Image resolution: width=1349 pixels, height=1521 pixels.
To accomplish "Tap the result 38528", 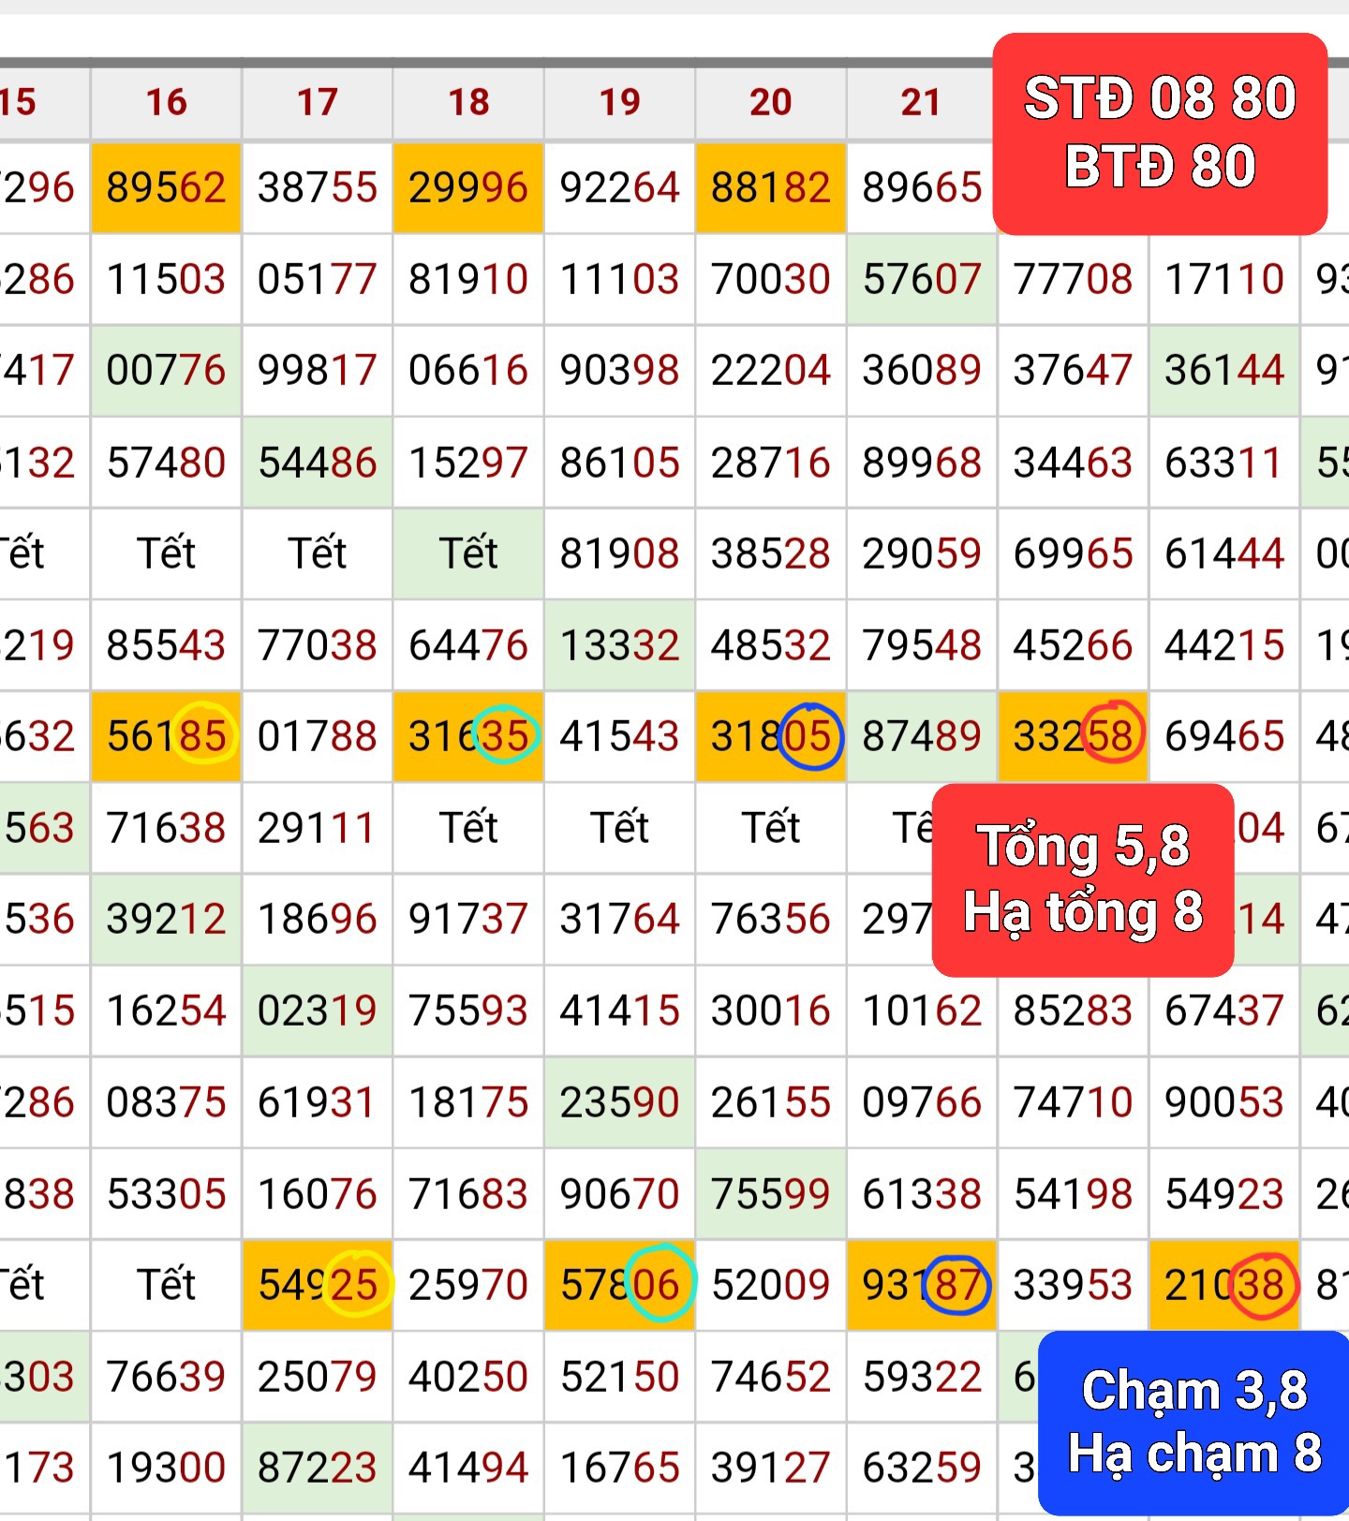I will pos(771,554).
